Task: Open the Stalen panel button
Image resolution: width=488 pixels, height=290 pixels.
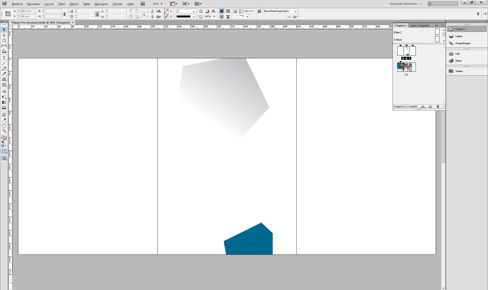Action: coord(459,71)
